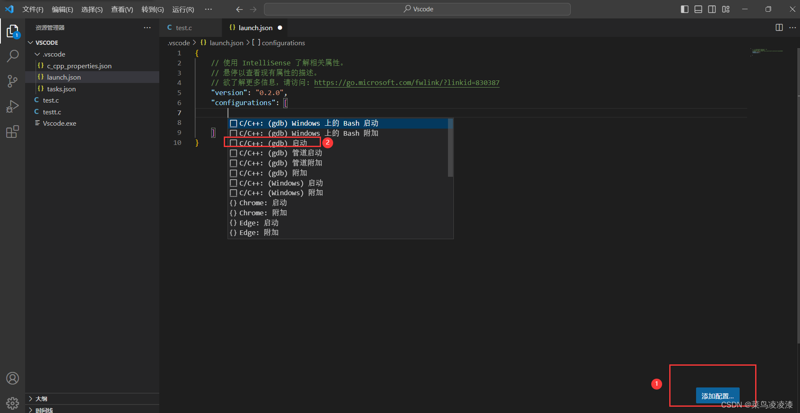Click the search icon in the command center

point(407,9)
